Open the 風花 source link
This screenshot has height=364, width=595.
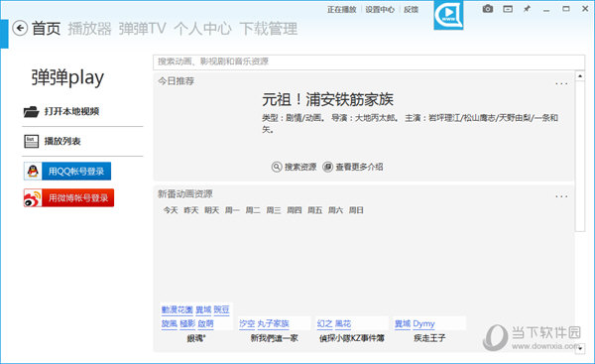[x=343, y=323]
